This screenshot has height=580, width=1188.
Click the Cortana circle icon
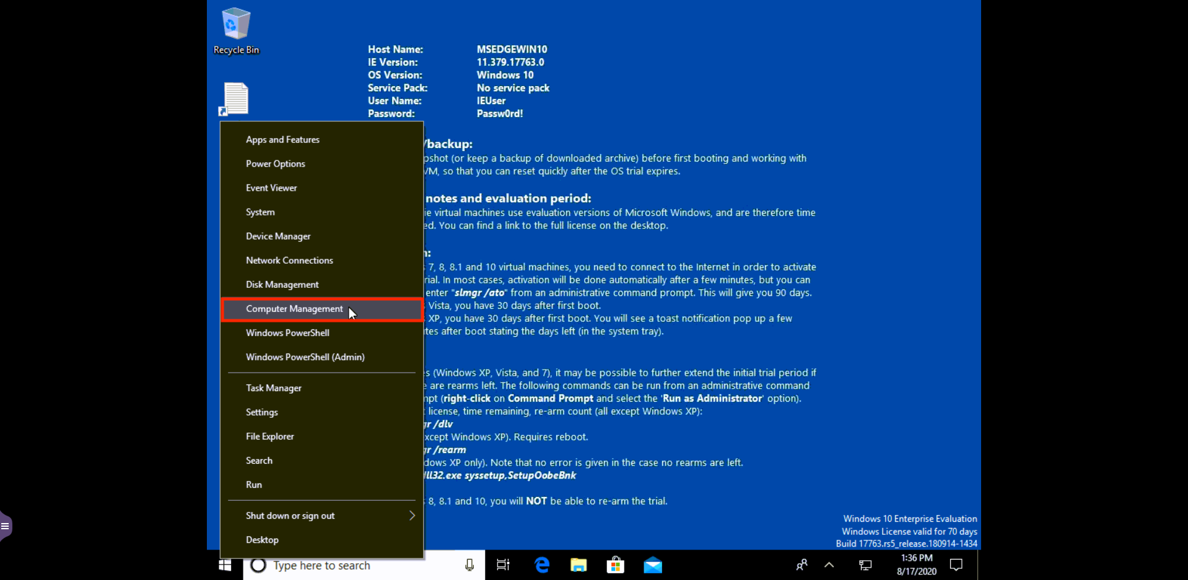[x=258, y=565]
